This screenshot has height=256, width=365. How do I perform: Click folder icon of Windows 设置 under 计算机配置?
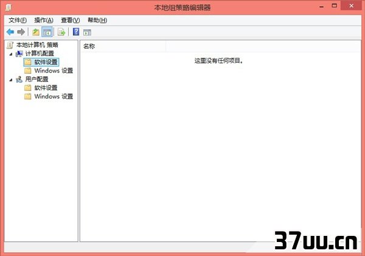click(28, 71)
